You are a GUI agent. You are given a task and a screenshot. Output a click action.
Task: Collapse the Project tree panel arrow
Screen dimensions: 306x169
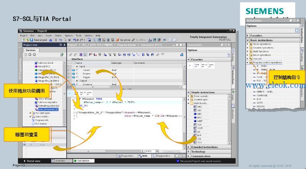click(64, 45)
